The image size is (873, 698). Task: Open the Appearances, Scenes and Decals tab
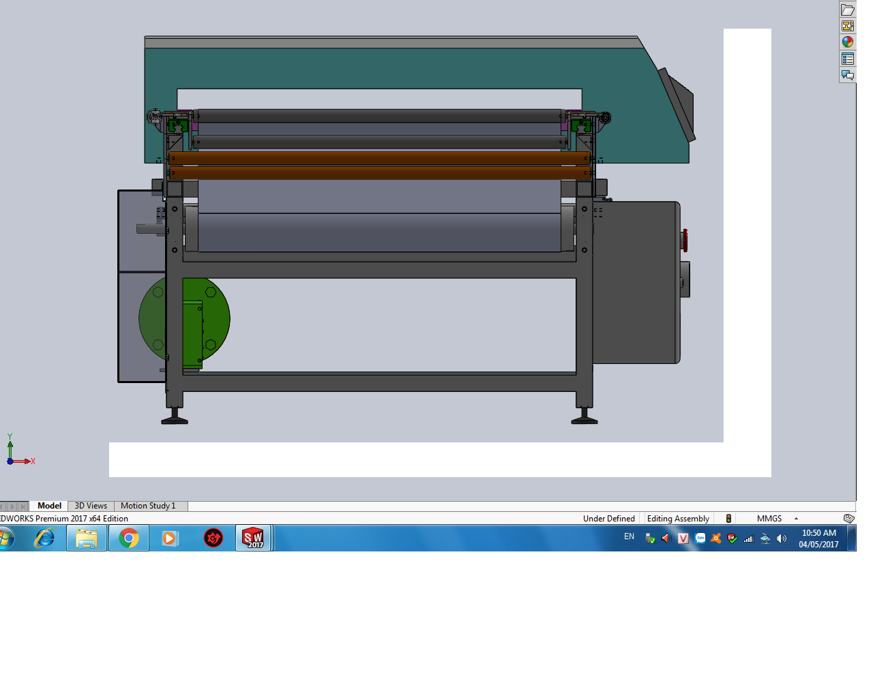tap(848, 42)
